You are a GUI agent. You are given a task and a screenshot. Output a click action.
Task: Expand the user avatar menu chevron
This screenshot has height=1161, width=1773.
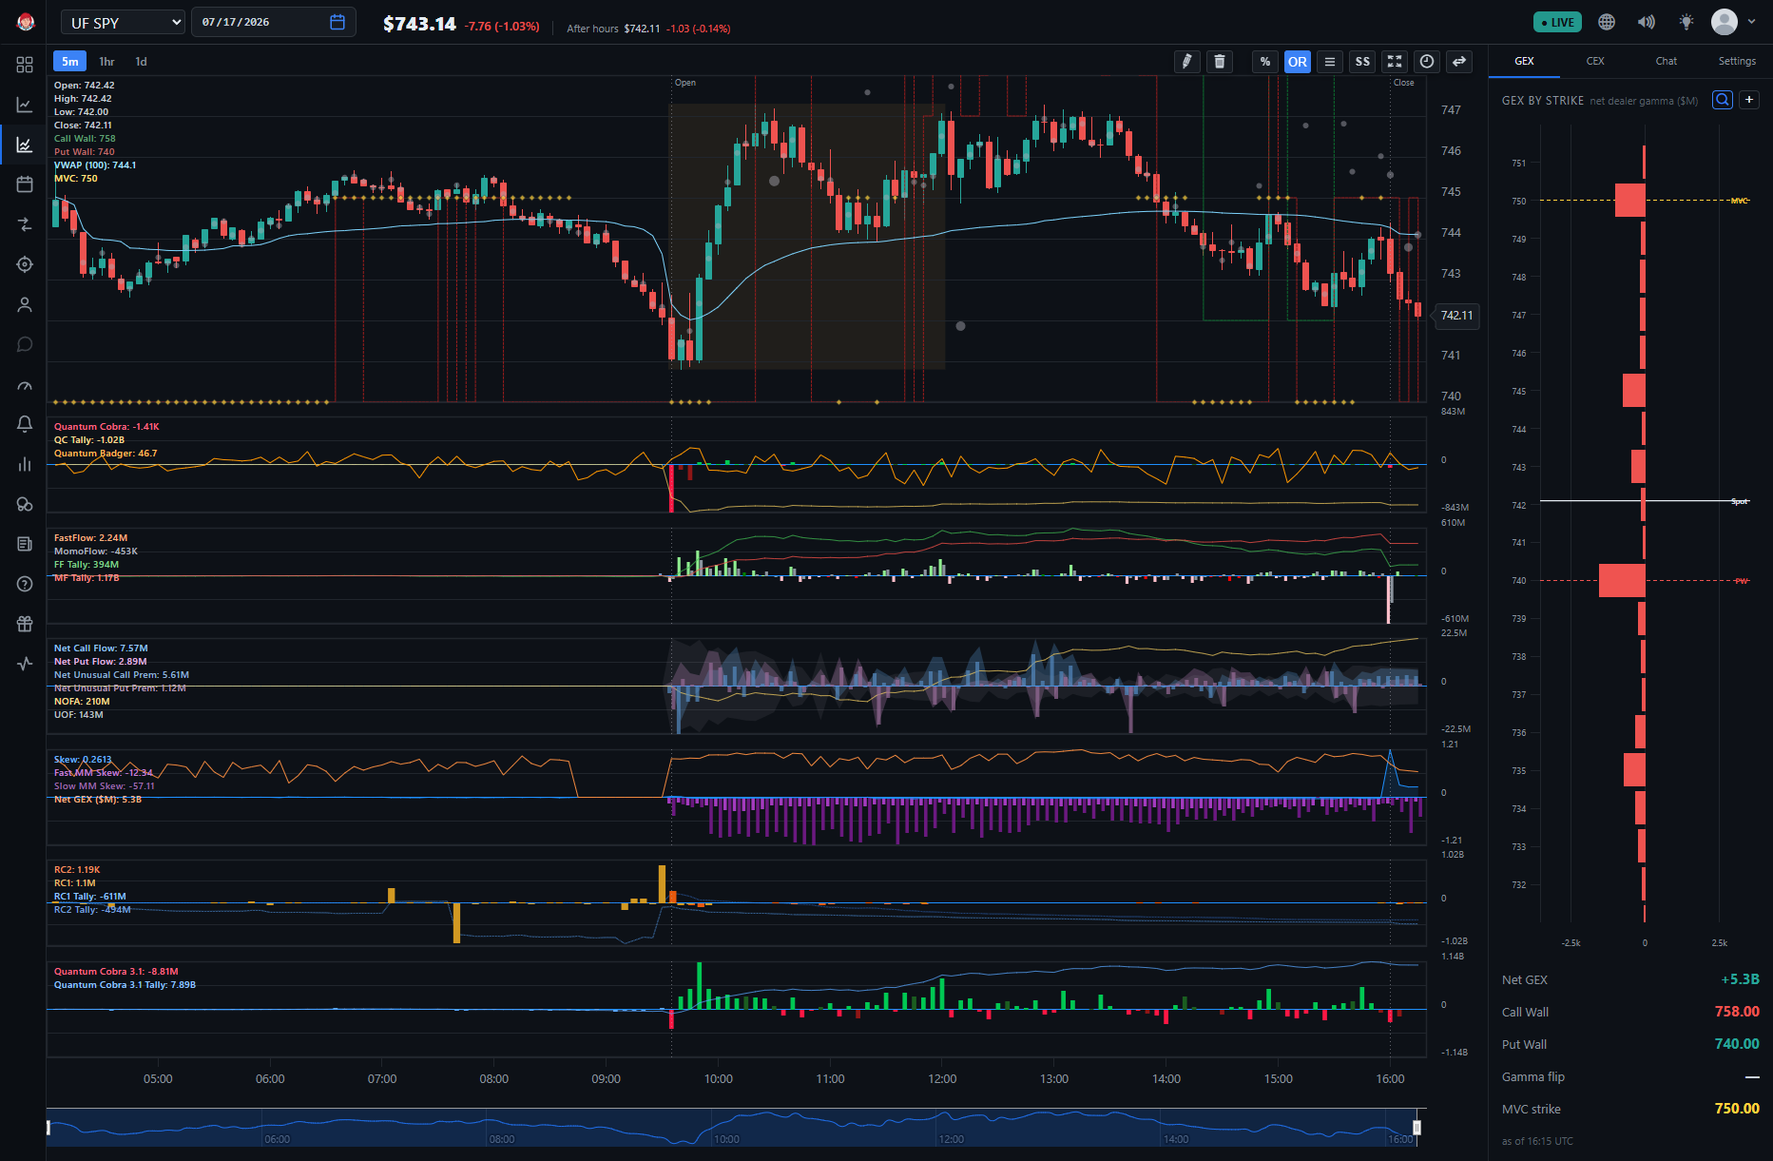1752,22
